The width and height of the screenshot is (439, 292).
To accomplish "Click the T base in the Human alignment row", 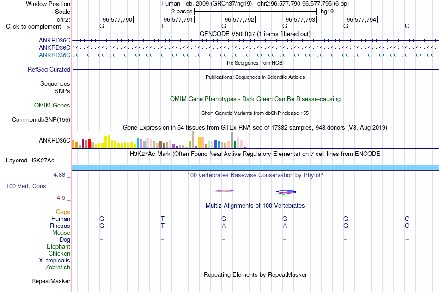I will tap(163, 219).
